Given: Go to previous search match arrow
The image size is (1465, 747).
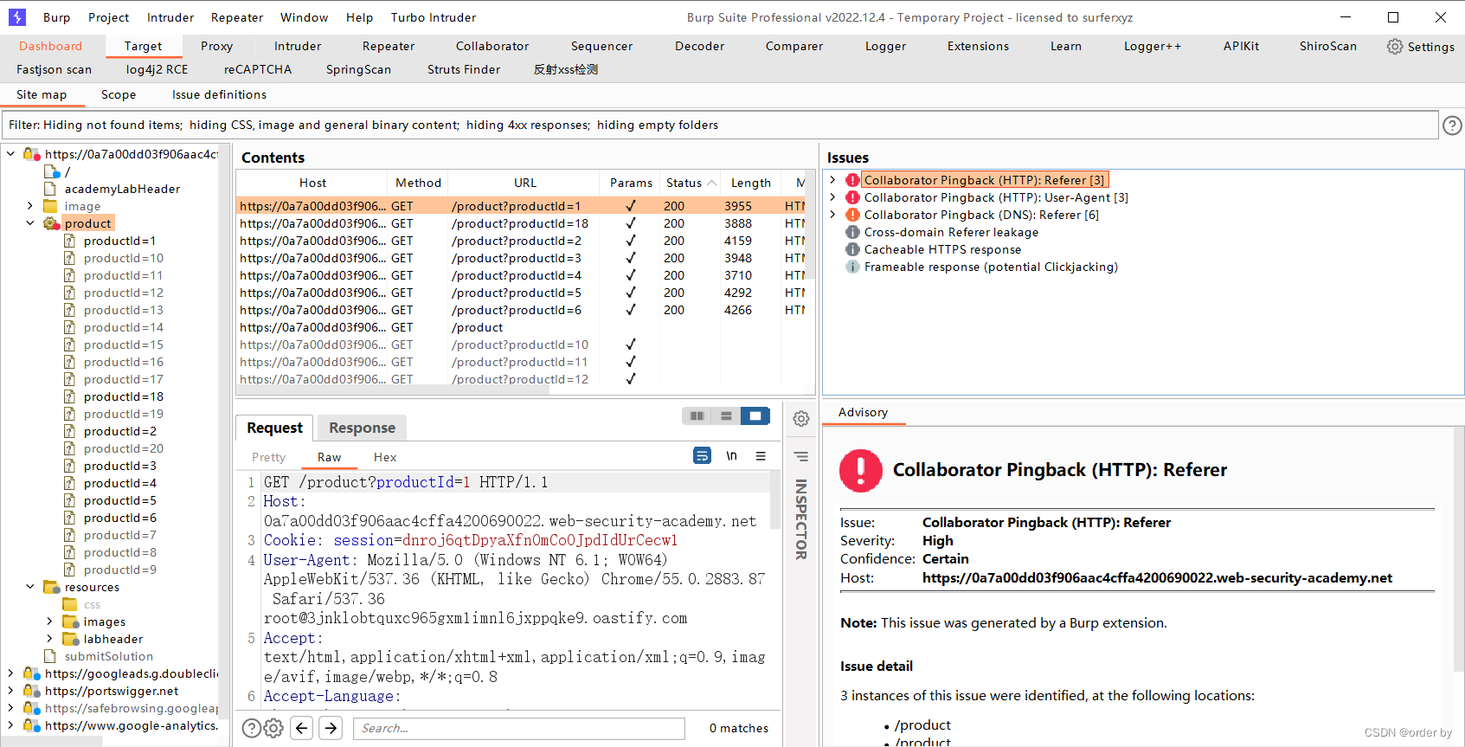Looking at the screenshot, I should [301, 728].
